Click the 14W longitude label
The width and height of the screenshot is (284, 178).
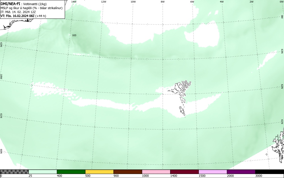coord(74,2)
